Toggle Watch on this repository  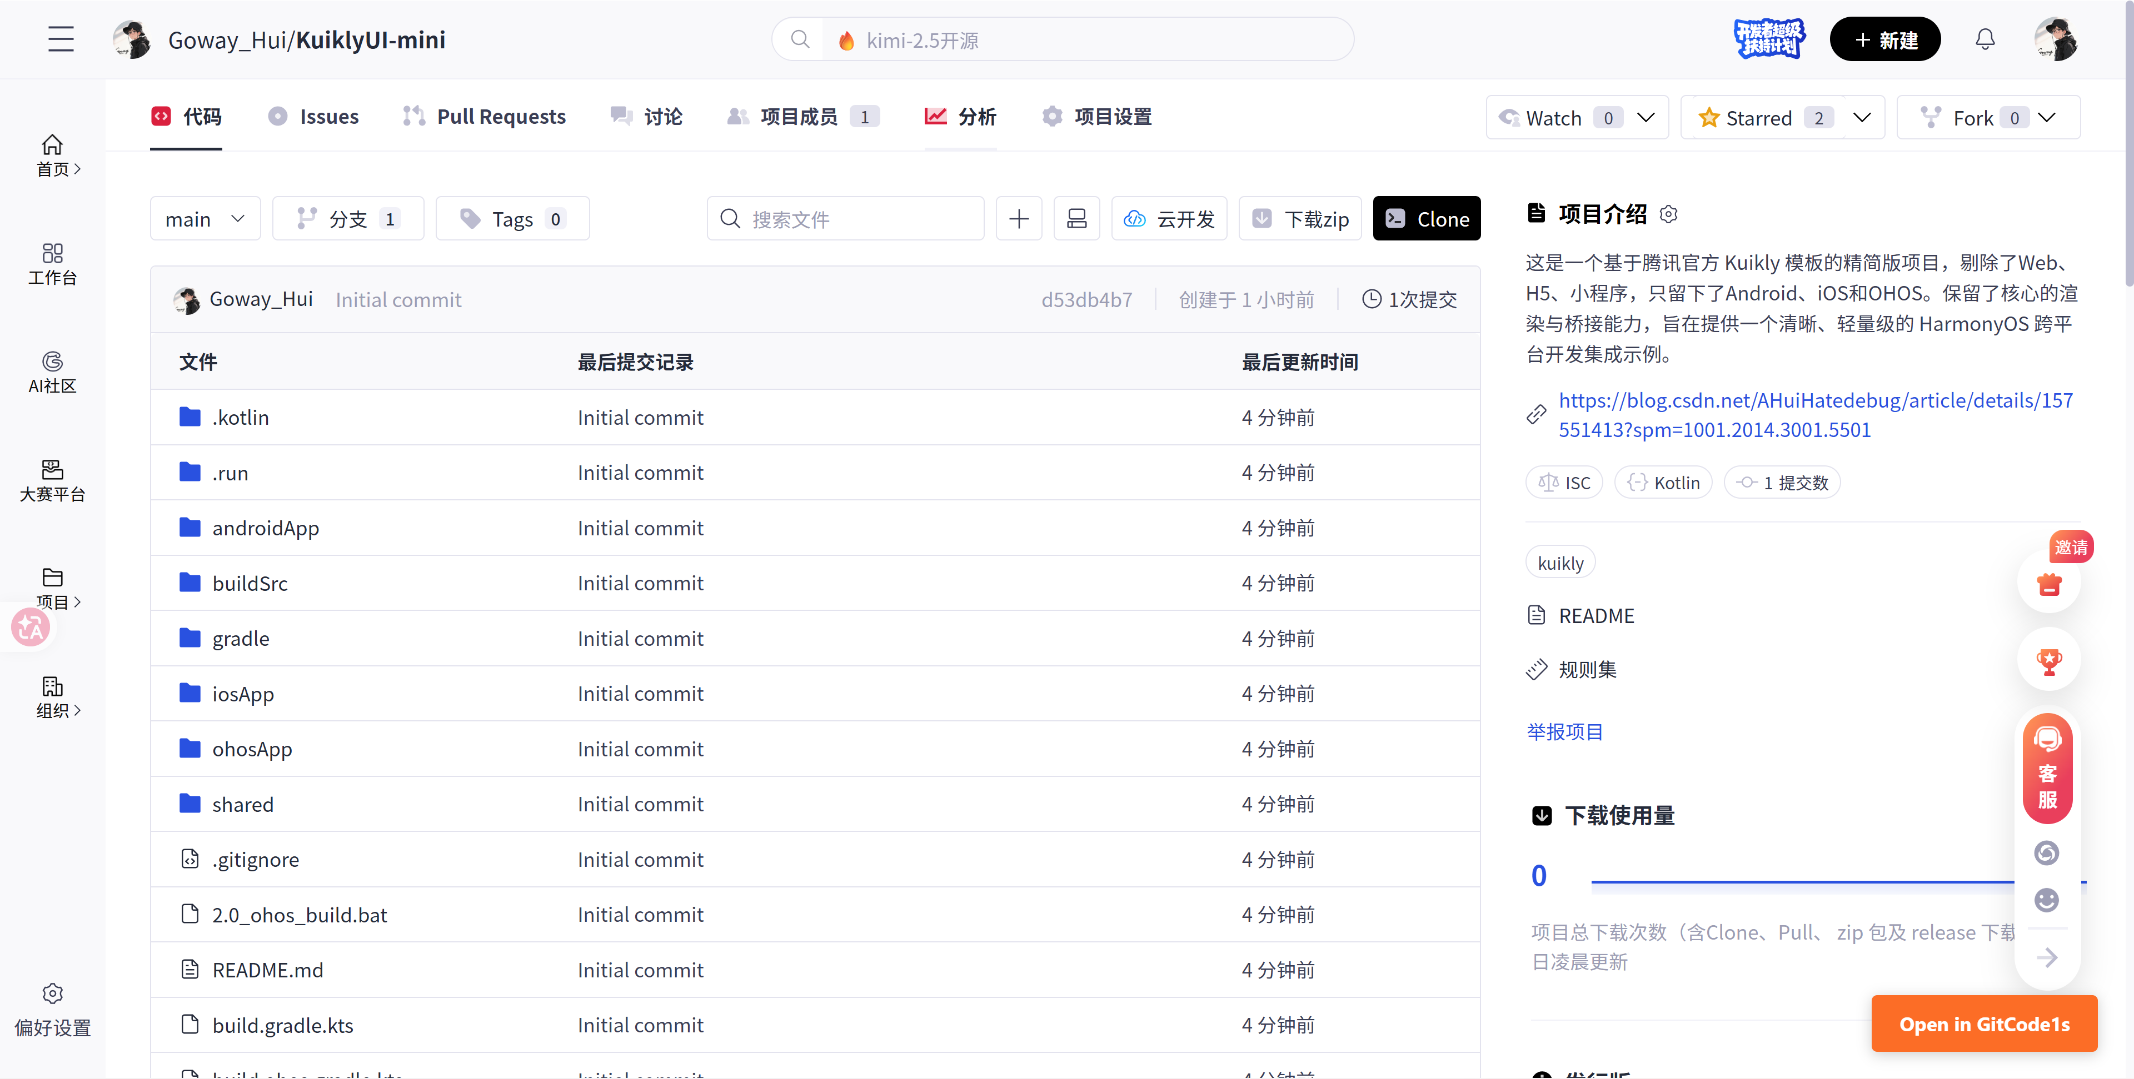click(1554, 118)
